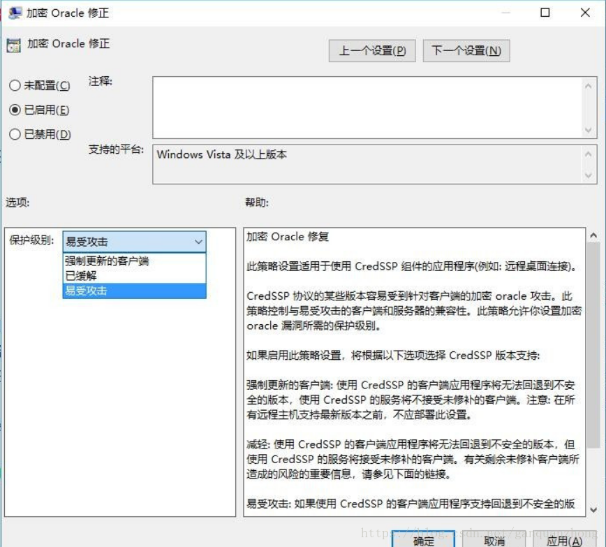Click the 保护级别 label
606x547 pixels.
coord(31,240)
